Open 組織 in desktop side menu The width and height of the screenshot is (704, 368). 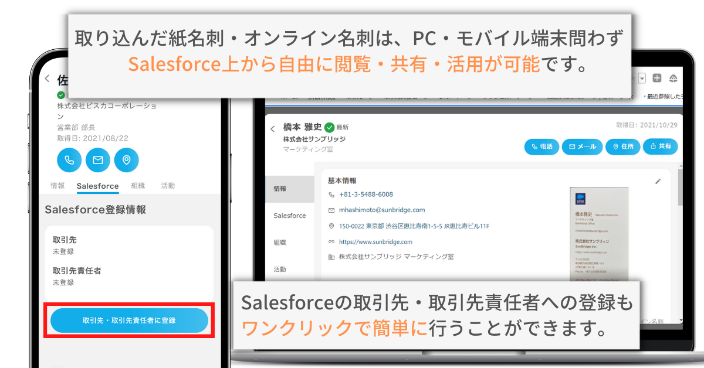pos(280,243)
